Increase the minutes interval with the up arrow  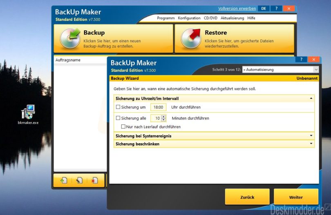[164, 117]
